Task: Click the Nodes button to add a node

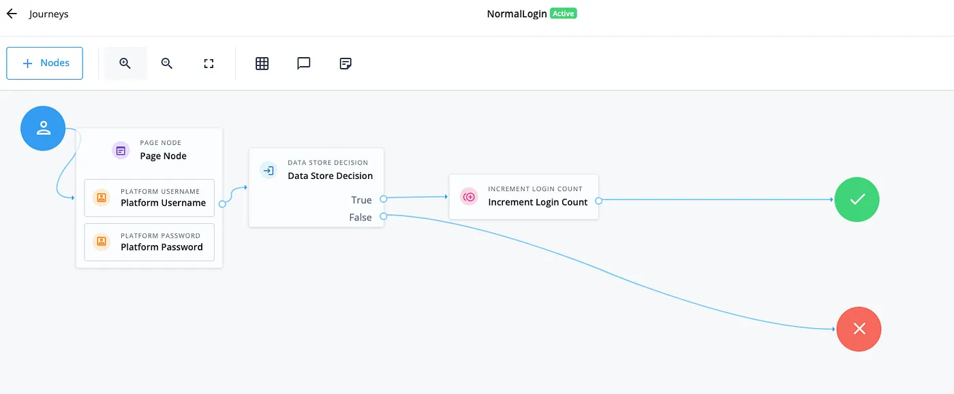Action: [x=44, y=63]
